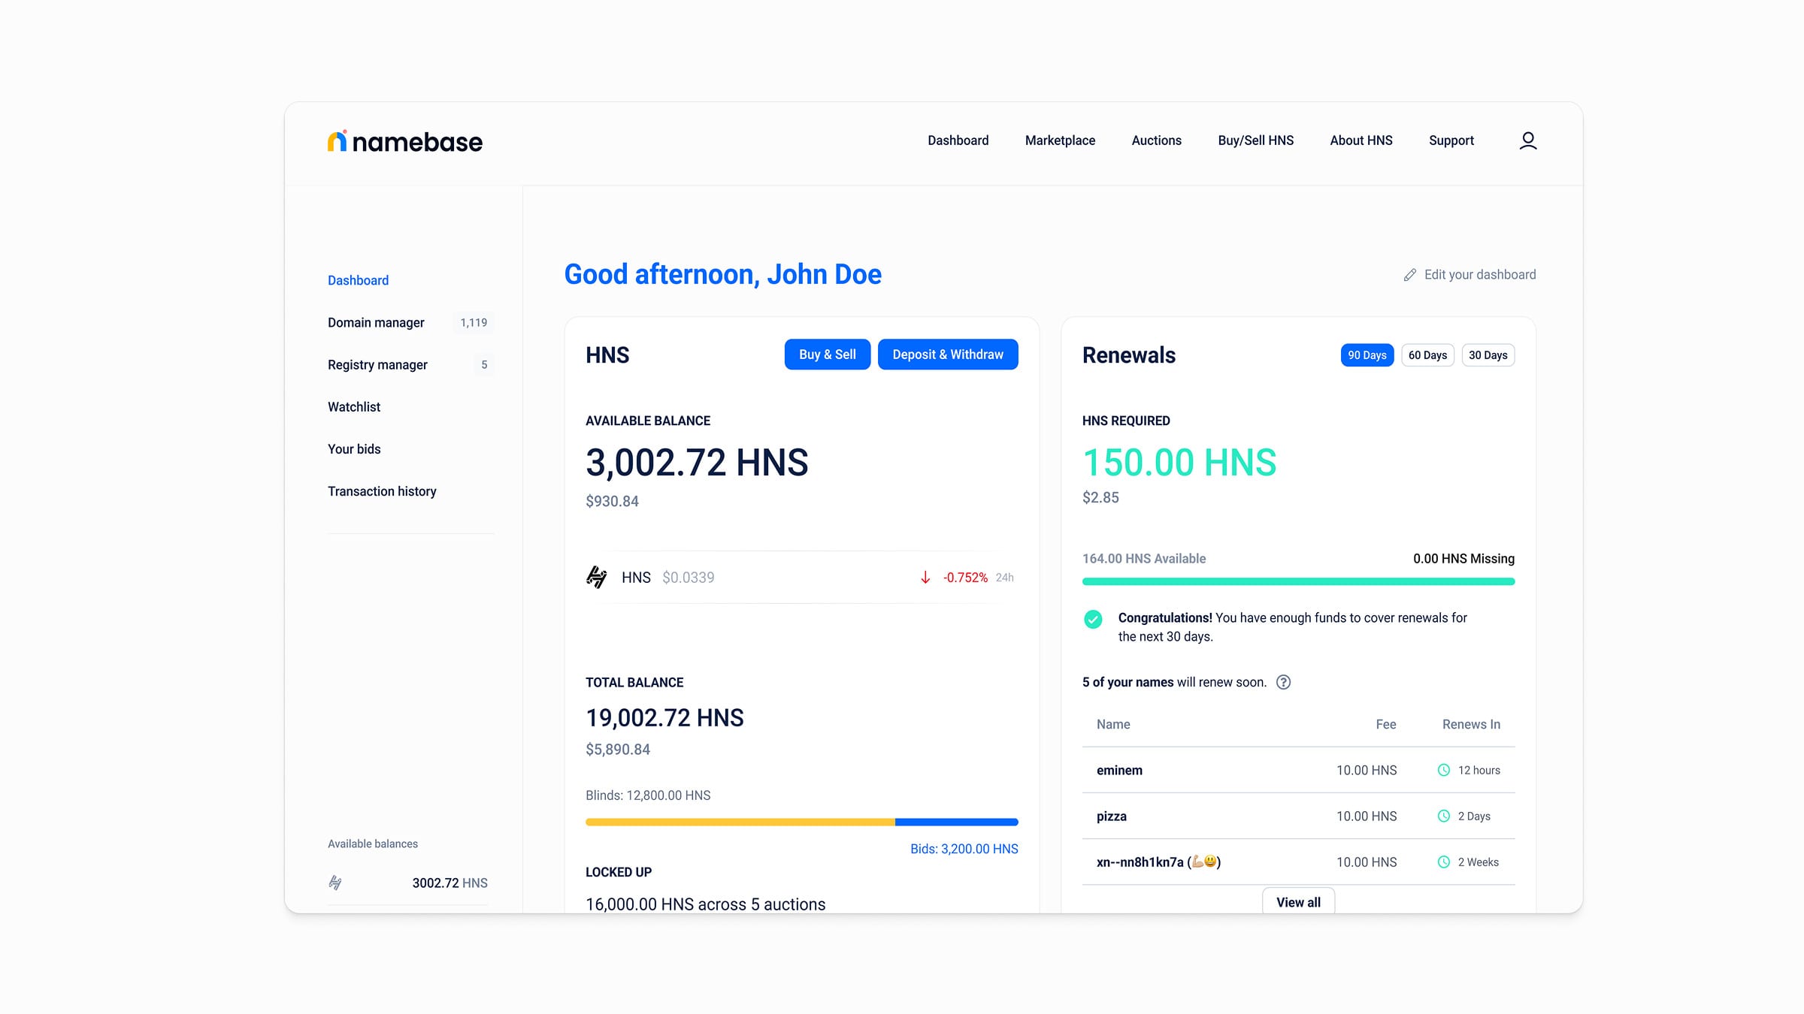Click the red down arrow price indicator
Image resolution: width=1804 pixels, height=1014 pixels.
click(925, 578)
